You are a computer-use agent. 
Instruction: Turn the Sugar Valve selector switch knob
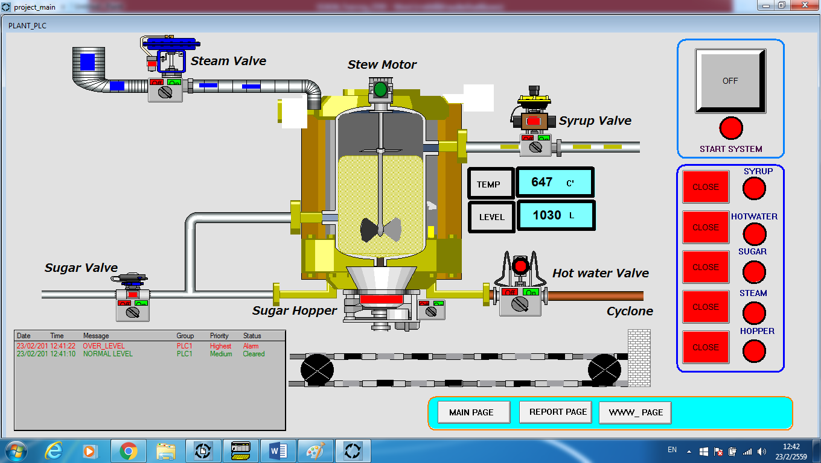tap(133, 311)
